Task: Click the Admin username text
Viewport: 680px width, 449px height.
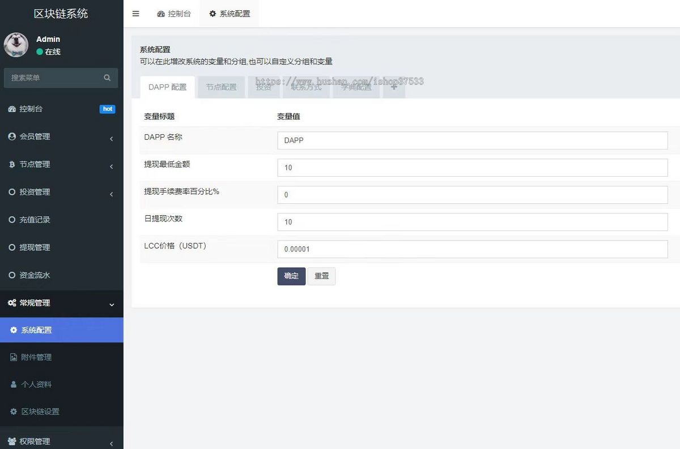Action: [x=48, y=39]
